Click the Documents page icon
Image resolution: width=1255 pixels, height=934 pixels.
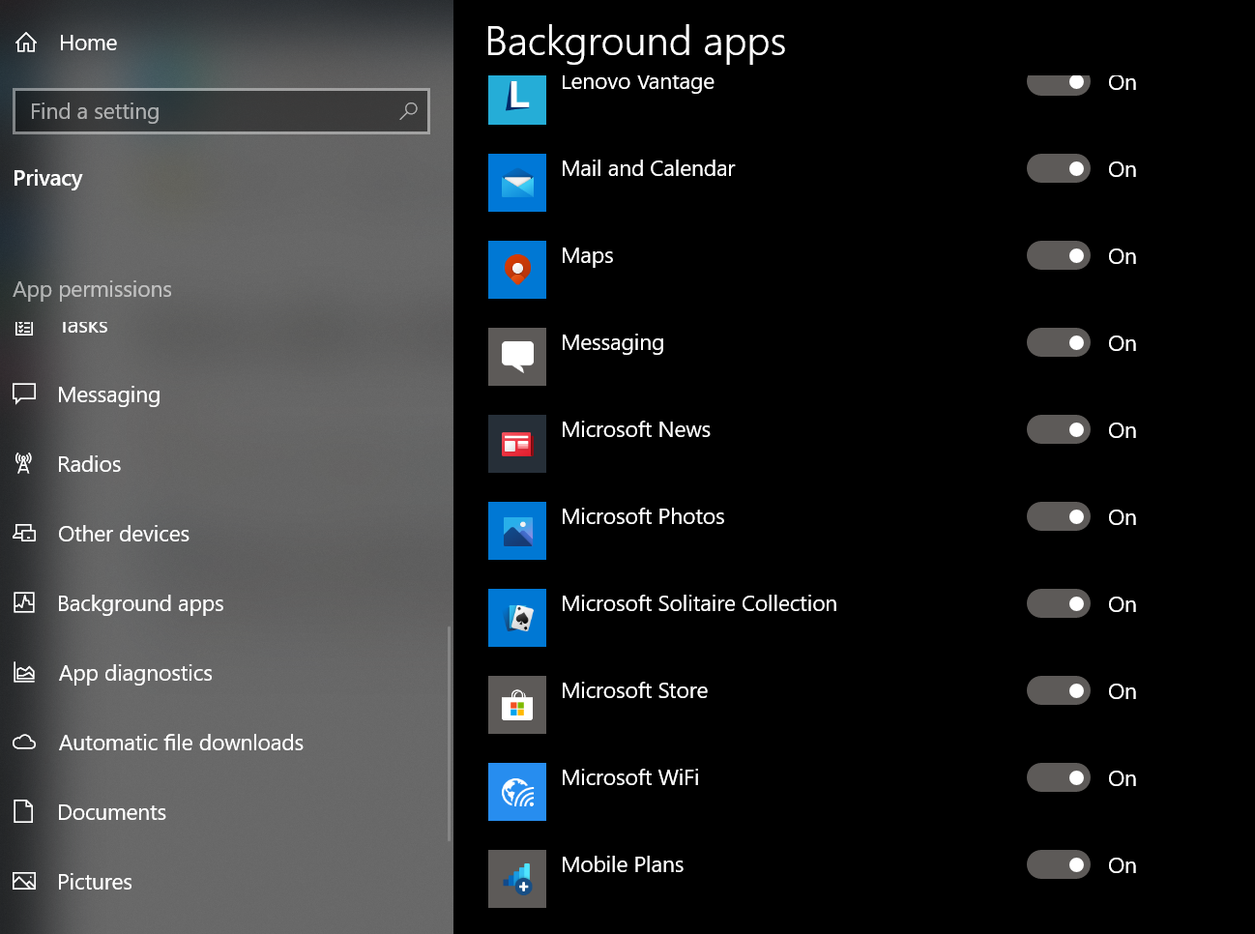24,811
